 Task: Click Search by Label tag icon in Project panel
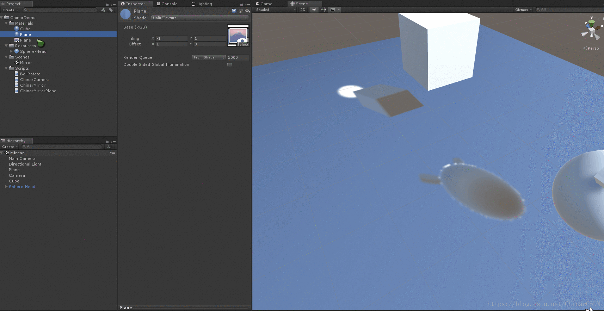click(111, 10)
